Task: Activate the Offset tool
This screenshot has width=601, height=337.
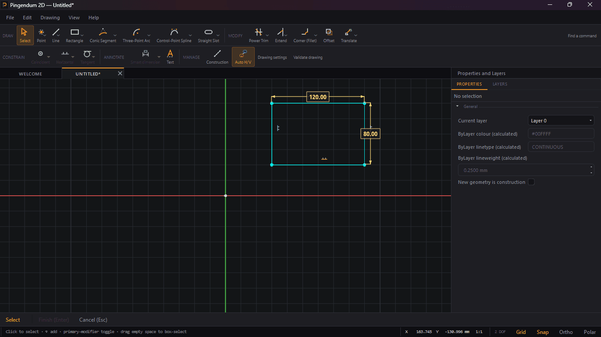Action: coord(329,35)
